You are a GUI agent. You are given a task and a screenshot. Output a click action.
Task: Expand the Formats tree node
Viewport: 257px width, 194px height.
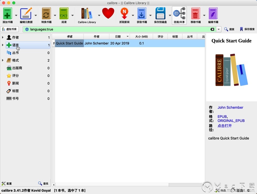3,60
